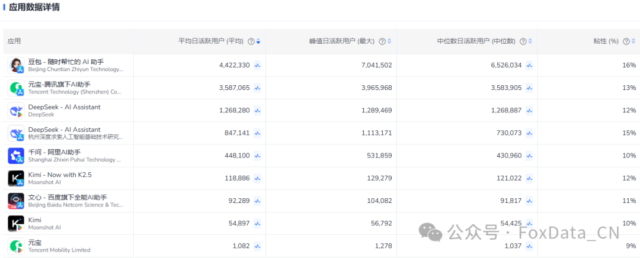The width and height of the screenshot is (640, 258).
Task: Open 文心 - 百度旗下全能AI助手 app link
Action: [x=68, y=197]
